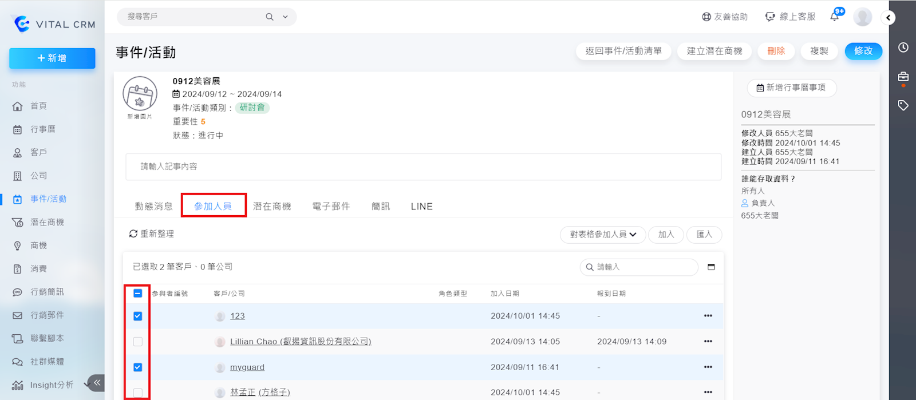Open three-dot menu for myguard row
Viewport: 916px width, 400px height.
click(x=708, y=367)
